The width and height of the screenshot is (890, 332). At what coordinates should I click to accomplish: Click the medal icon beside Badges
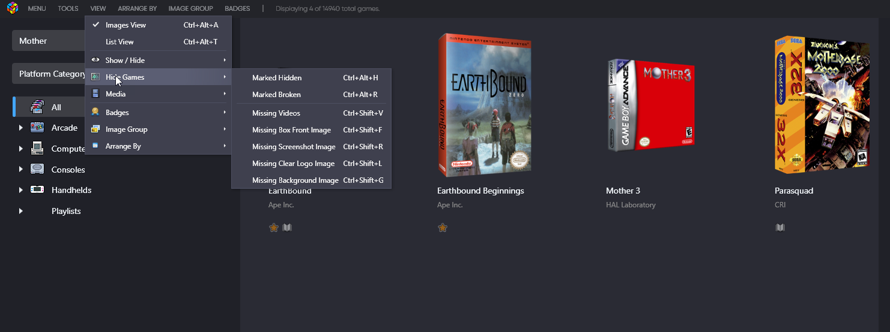[95, 112]
